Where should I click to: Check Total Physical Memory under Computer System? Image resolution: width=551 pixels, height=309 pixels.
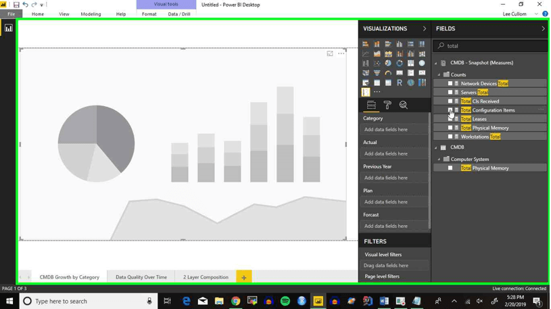click(x=450, y=168)
